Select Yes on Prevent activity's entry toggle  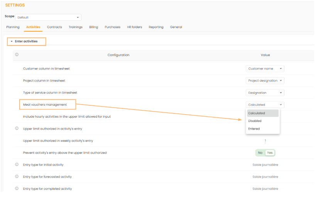270,153
